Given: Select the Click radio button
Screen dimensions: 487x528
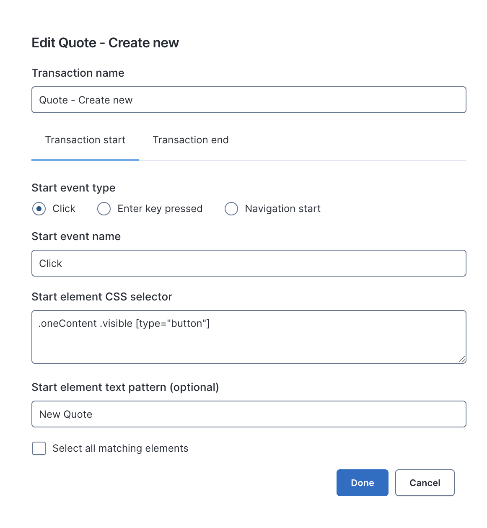Looking at the screenshot, I should pyautogui.click(x=39, y=209).
